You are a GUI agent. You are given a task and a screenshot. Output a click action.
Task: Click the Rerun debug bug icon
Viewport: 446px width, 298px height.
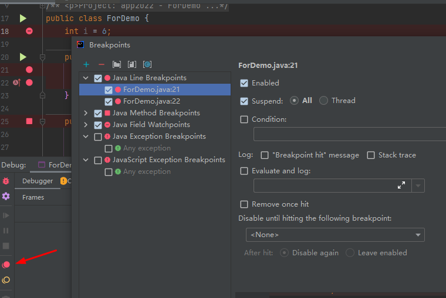6,181
